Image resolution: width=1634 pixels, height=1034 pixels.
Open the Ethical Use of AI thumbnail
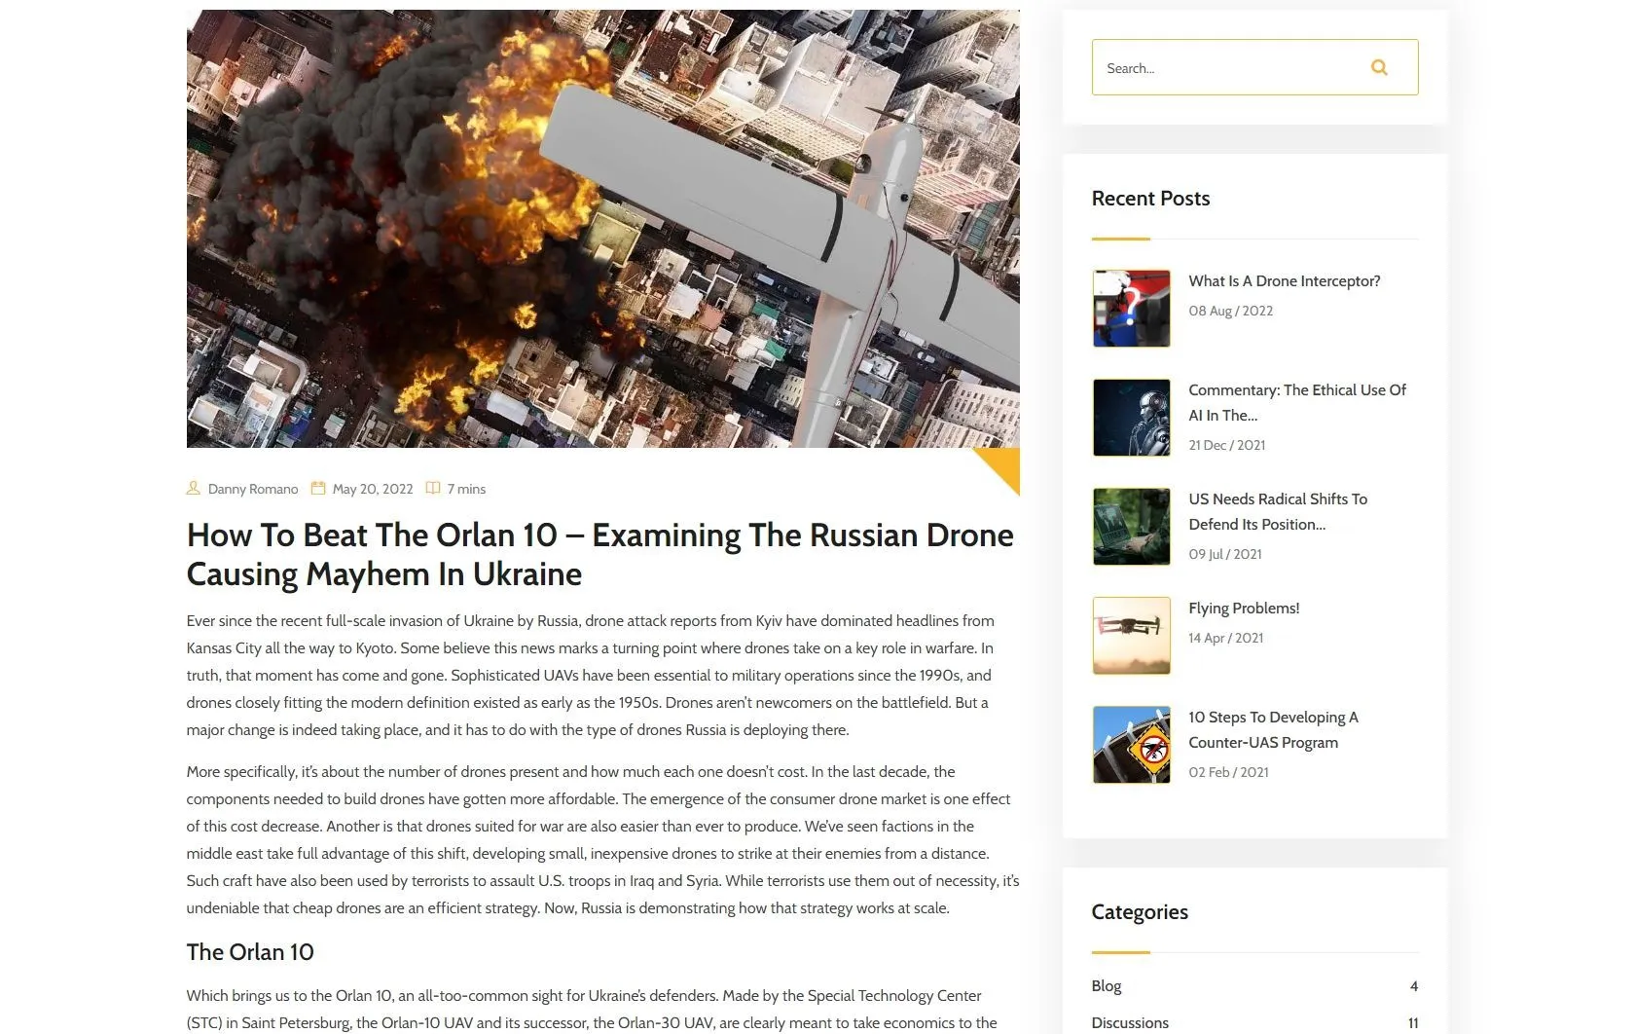coord(1131,418)
